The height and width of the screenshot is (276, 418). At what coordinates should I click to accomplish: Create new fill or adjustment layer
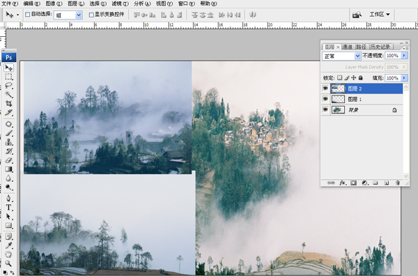(x=364, y=183)
